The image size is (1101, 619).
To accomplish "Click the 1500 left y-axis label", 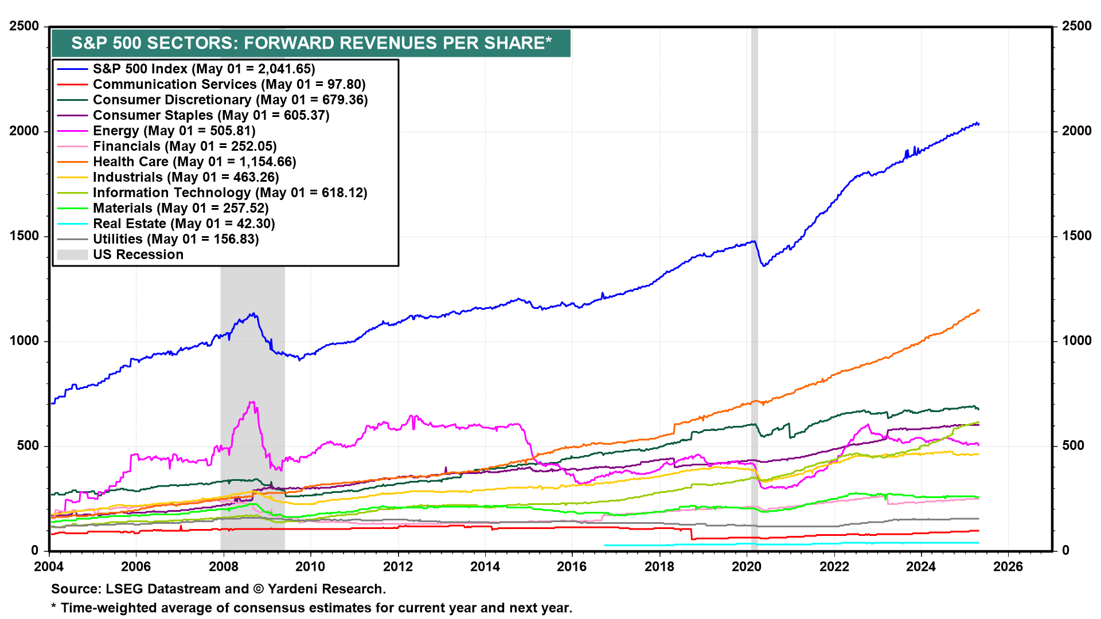I will click(24, 236).
